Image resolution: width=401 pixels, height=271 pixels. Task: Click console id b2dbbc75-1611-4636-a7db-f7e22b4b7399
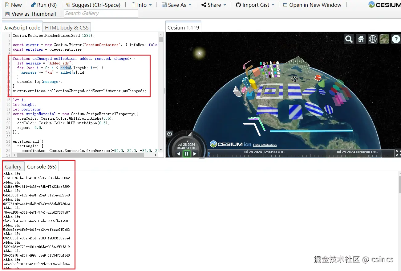[36, 187]
